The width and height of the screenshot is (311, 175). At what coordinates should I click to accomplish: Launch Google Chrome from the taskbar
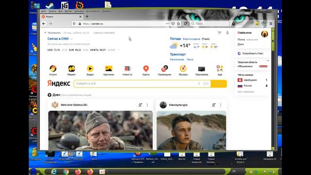(66, 172)
